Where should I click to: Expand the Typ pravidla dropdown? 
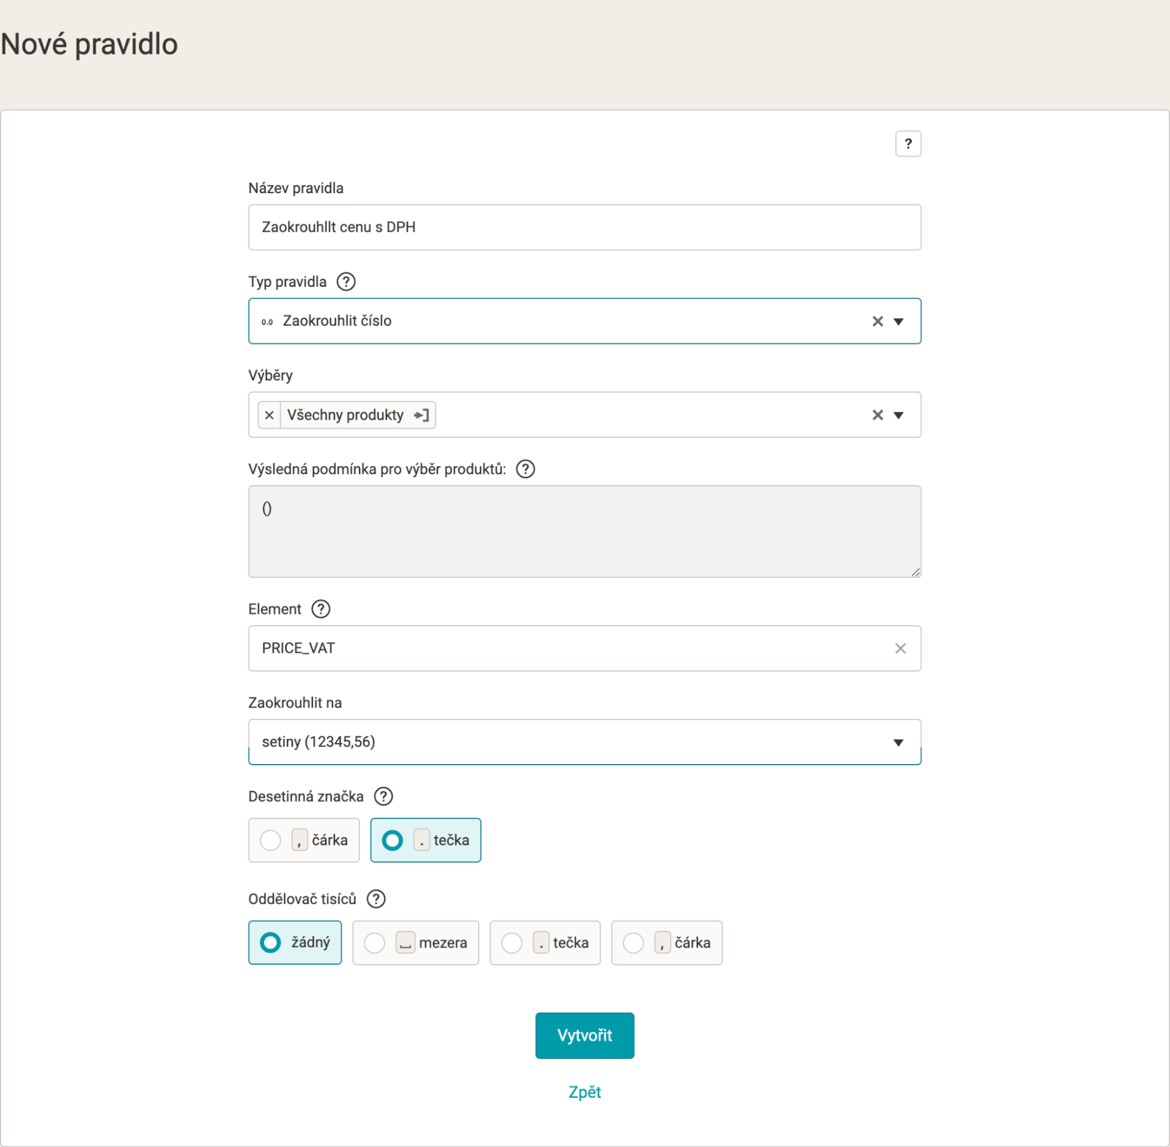(x=898, y=321)
